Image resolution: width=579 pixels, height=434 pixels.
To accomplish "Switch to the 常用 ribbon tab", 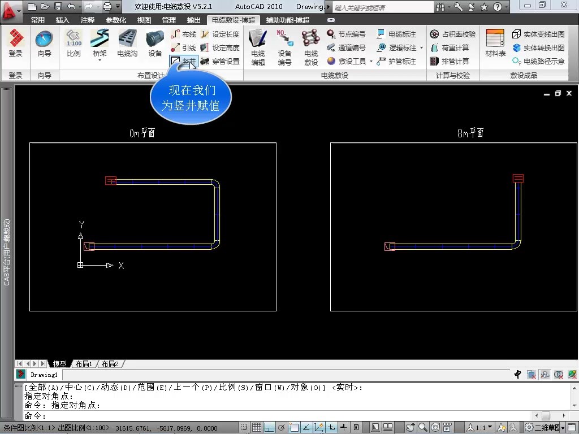I will point(38,20).
